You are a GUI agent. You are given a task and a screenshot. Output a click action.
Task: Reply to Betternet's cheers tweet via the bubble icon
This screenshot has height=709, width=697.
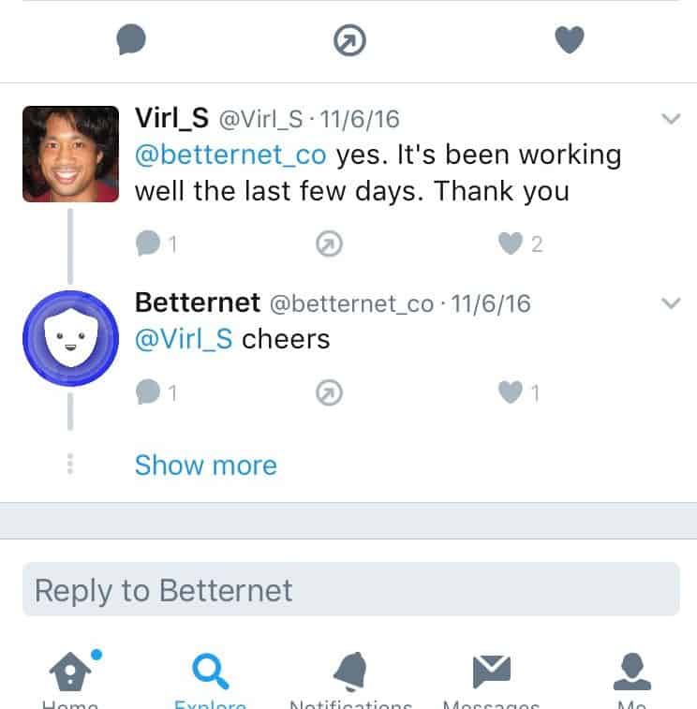click(148, 391)
